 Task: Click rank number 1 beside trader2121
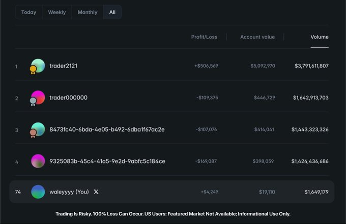[16, 67]
